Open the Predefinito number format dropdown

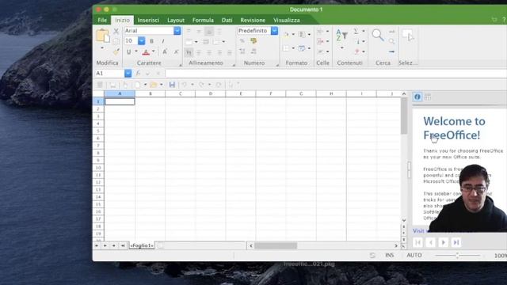point(275,31)
